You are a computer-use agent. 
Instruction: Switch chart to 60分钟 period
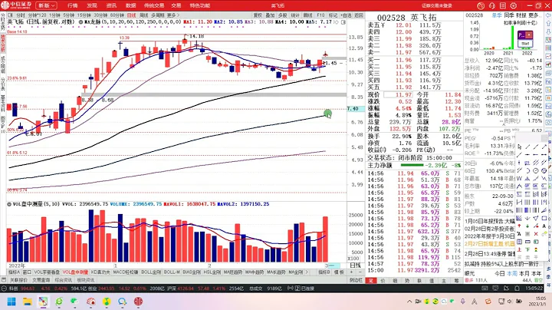tap(117, 15)
